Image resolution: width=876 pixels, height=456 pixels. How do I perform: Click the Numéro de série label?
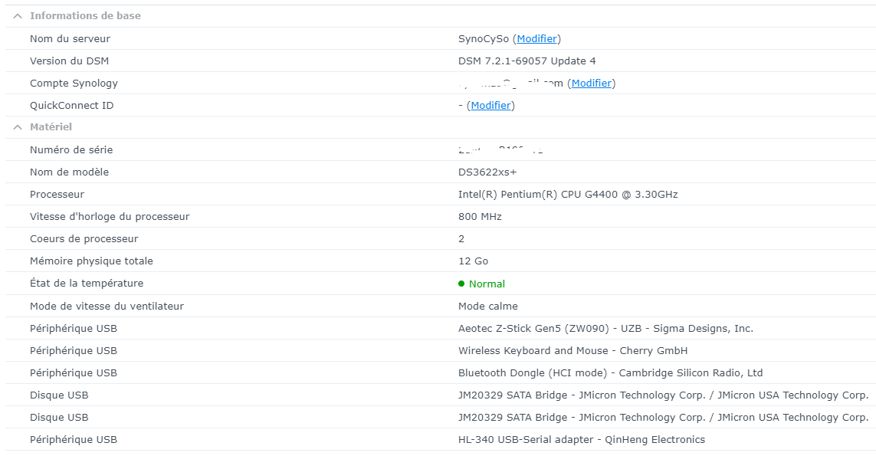(71, 150)
